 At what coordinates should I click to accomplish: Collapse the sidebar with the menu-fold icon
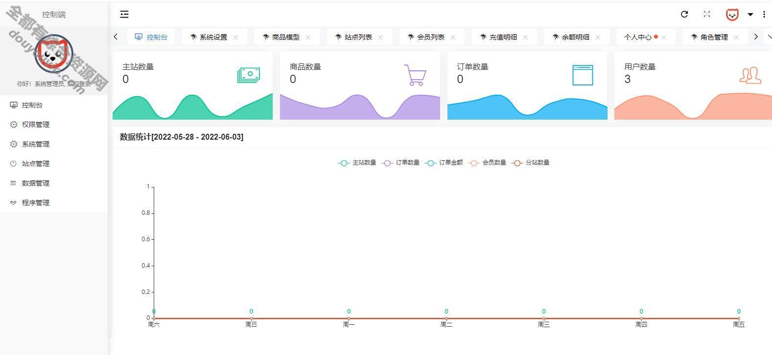coord(124,15)
